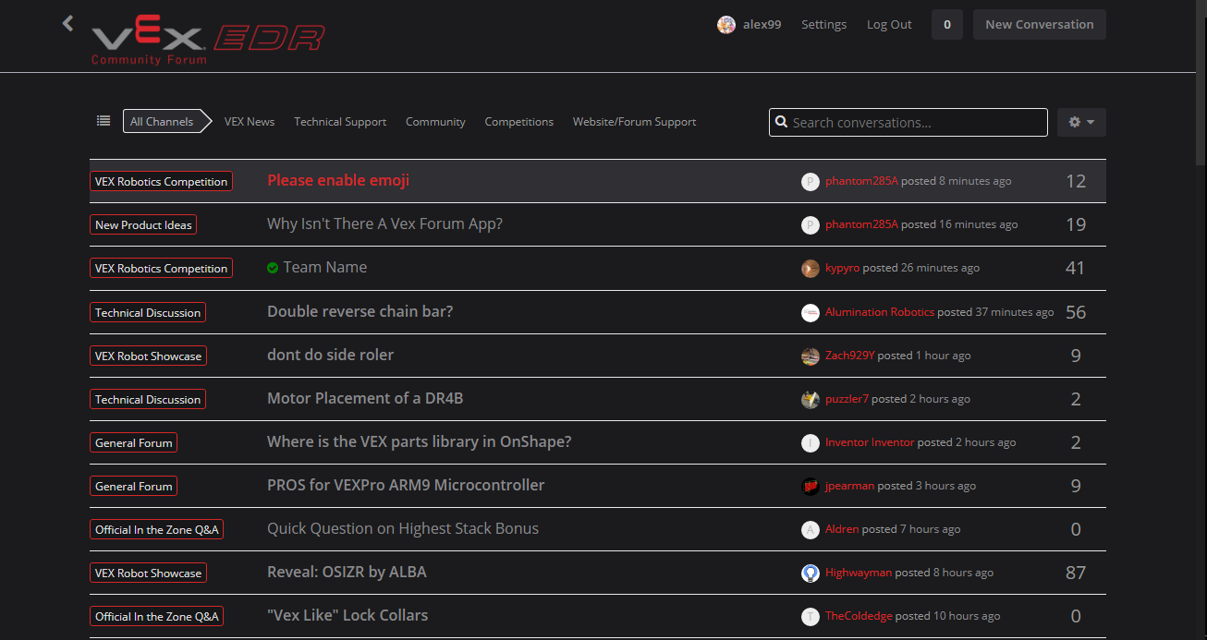Screen dimensions: 1207x640
Task: Open the channel list icon
Action: pyautogui.click(x=104, y=121)
